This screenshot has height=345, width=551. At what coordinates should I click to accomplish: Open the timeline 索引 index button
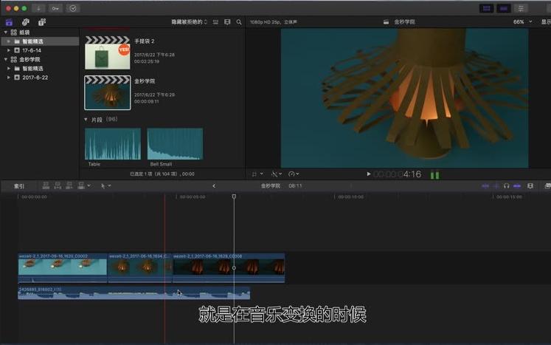tap(18, 186)
